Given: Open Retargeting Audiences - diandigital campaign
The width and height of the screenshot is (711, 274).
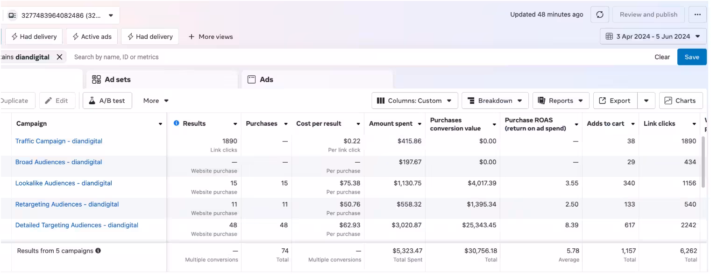Looking at the screenshot, I should (x=67, y=204).
